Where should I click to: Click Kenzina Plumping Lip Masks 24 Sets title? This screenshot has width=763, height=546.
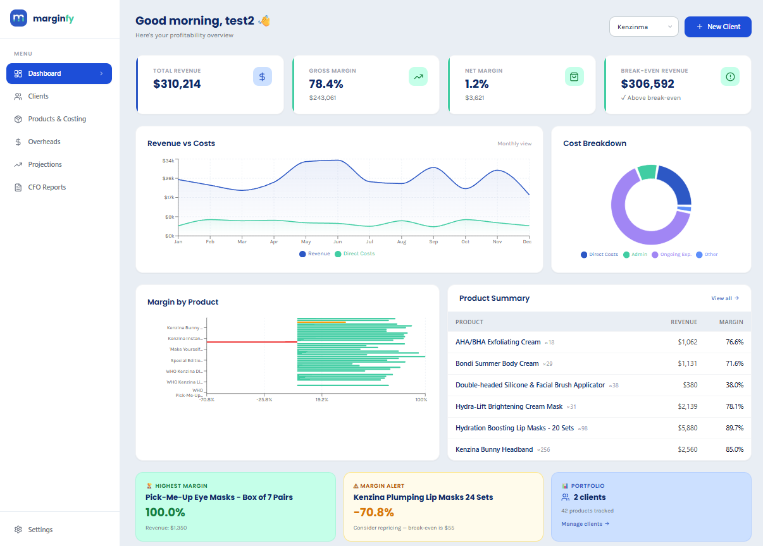423,497
